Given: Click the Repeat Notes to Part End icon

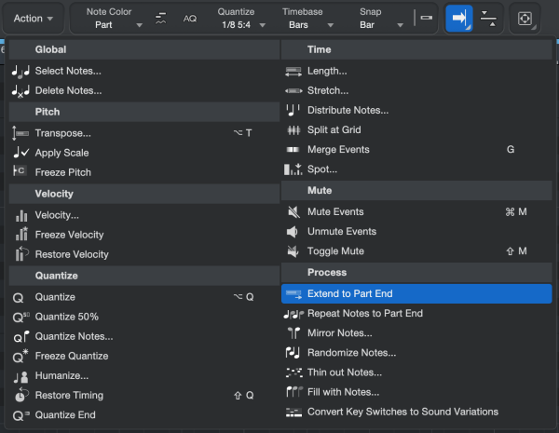Looking at the screenshot, I should (293, 314).
